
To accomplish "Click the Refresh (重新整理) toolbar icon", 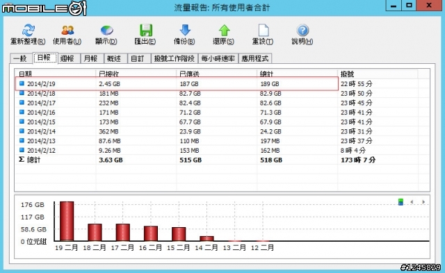I will click(28, 30).
